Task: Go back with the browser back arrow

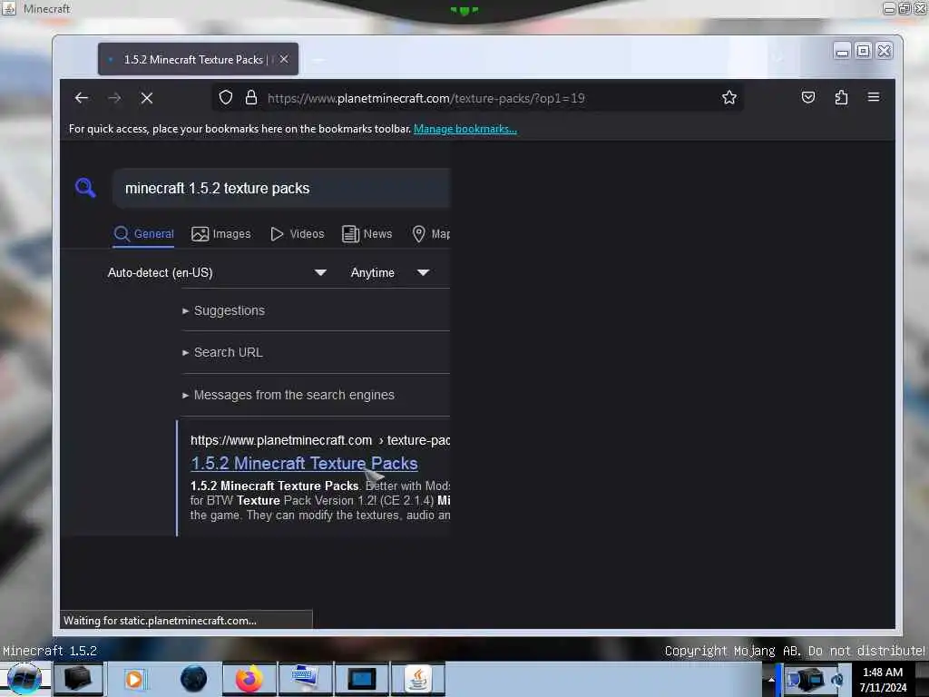Action: (x=82, y=98)
